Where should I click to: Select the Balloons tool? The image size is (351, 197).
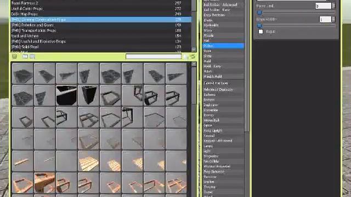click(x=223, y=95)
